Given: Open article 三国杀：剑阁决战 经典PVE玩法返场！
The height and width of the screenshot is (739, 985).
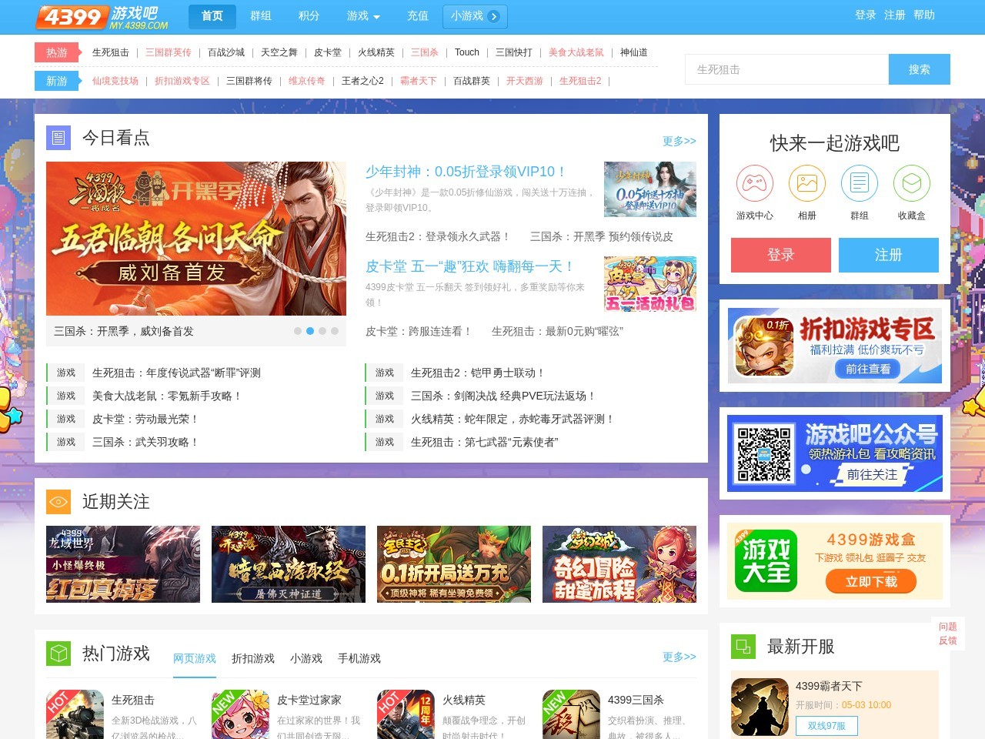Looking at the screenshot, I should click(503, 396).
